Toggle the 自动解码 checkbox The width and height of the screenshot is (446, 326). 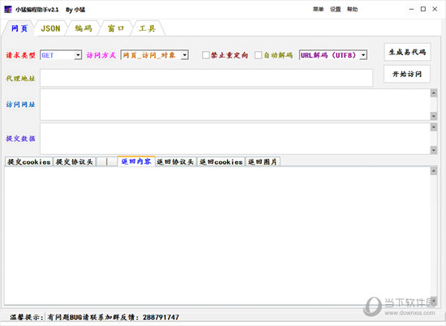[x=258, y=55]
